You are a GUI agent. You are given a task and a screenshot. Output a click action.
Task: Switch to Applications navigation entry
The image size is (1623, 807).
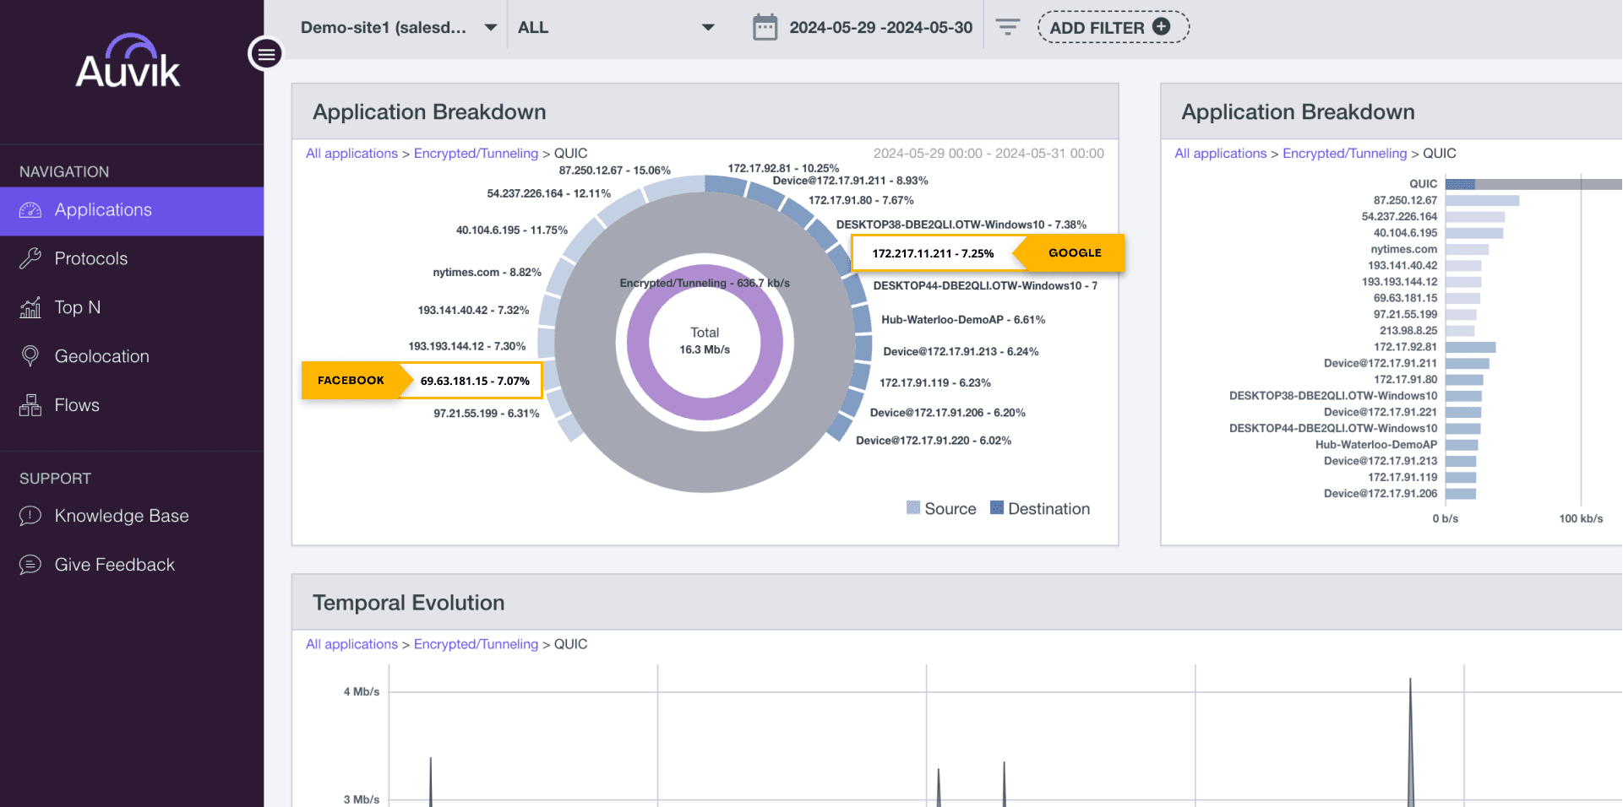tap(102, 210)
